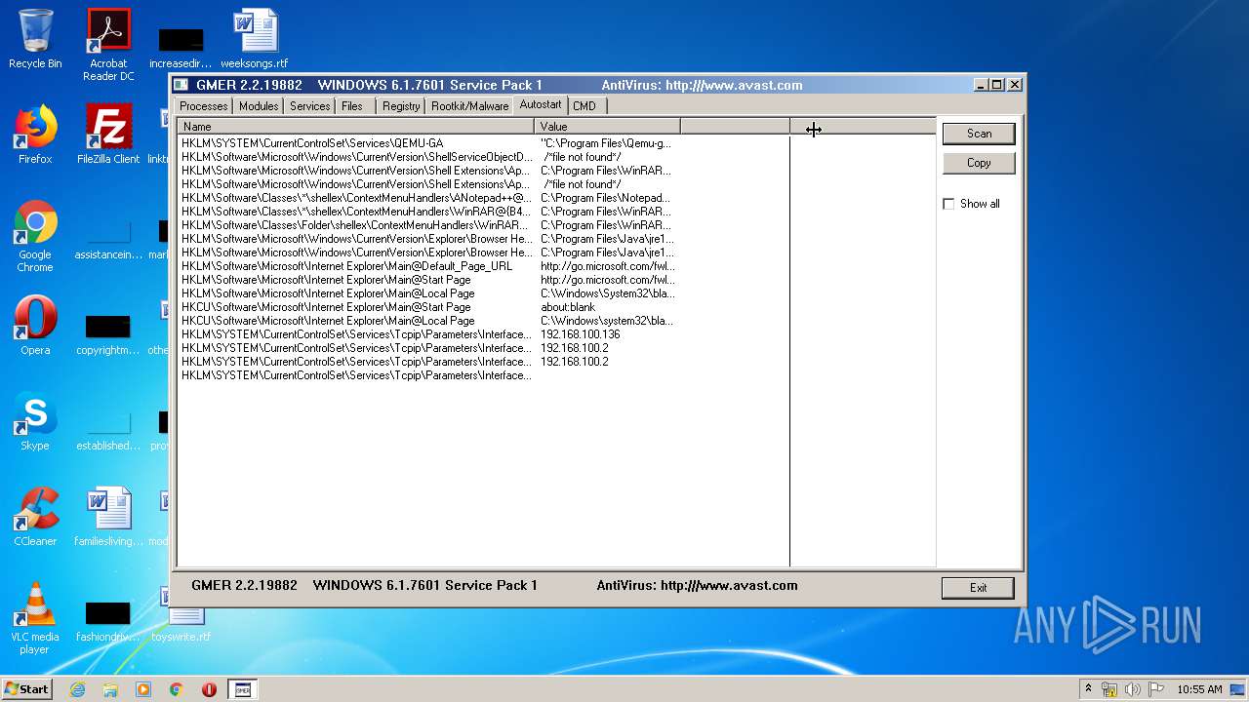Launch Firefox from desktop shortcut
The image size is (1249, 702).
pyautogui.click(x=35, y=135)
